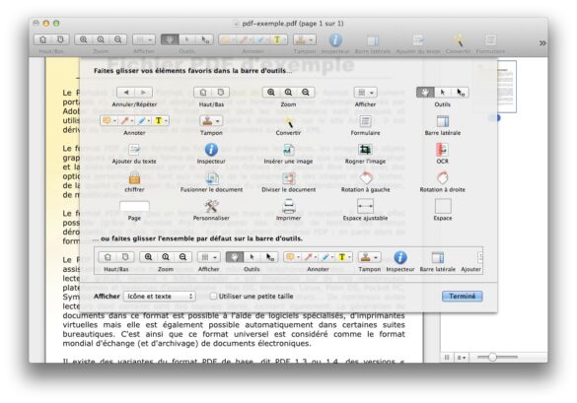Click the main toolbar Formulaire icon
Screen dimensions: 577x403
point(490,39)
